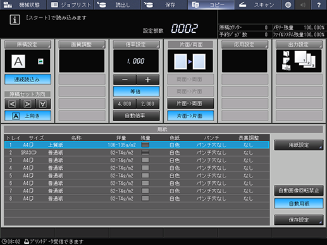Open help with the question mark icon
327x245 pixels.
point(319,4)
